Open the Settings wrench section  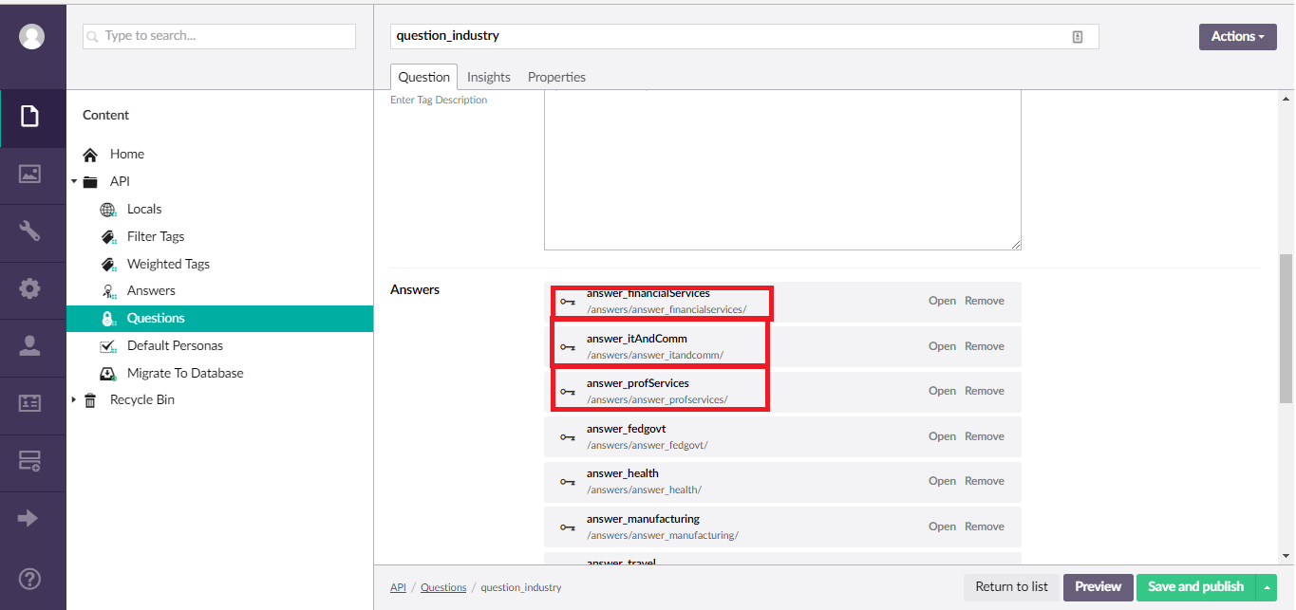point(30,231)
